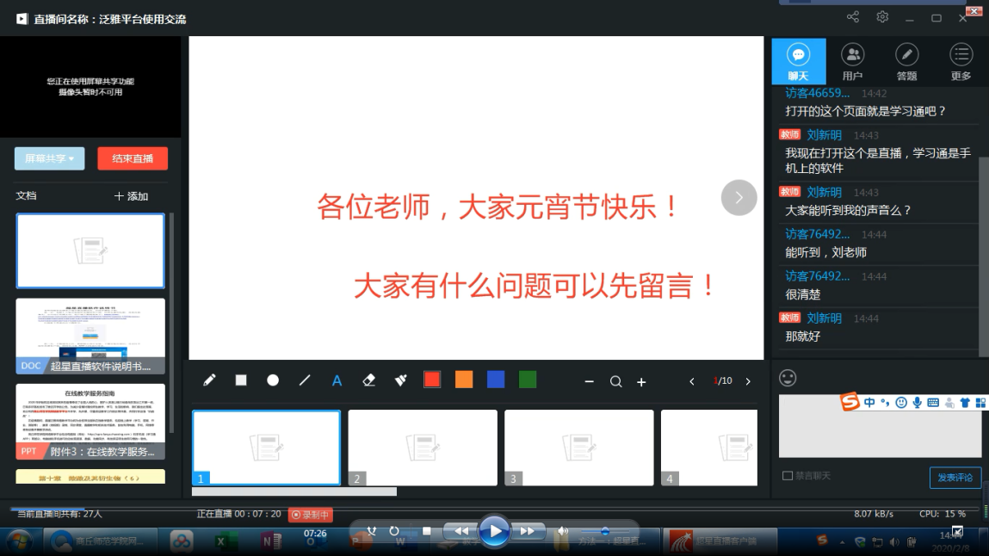The image size is (989, 556).
Task: Click the 结束直播 button
Action: [x=133, y=158]
